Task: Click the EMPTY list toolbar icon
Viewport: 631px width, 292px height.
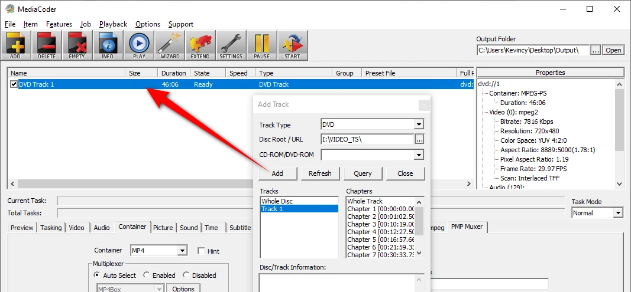Action: click(x=77, y=45)
